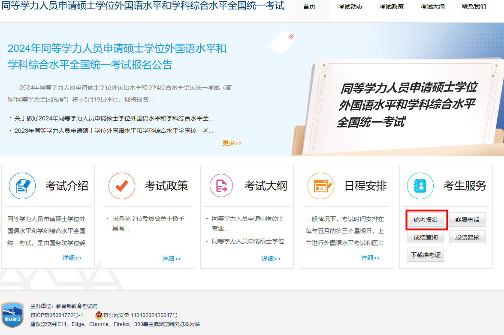Screen dimensions: 504x335
Task: Click the 成绩查询 button
Action: 426,237
